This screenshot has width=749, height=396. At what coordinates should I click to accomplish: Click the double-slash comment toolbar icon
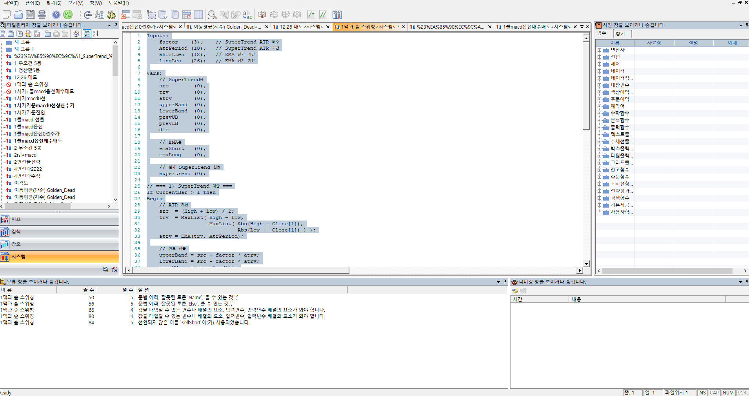323,14
